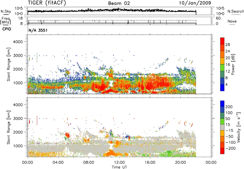Click the "Velocity [m s-1]" color bar title
The height and width of the screenshot is (169, 244).
pyautogui.click(x=239, y=127)
